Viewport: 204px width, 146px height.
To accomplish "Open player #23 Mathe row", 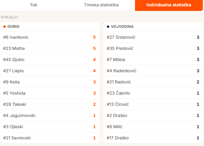I will (x=50, y=48).
